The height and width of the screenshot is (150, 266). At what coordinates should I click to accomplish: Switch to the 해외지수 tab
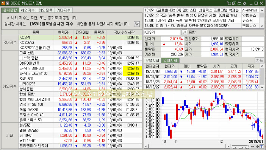(28, 10)
